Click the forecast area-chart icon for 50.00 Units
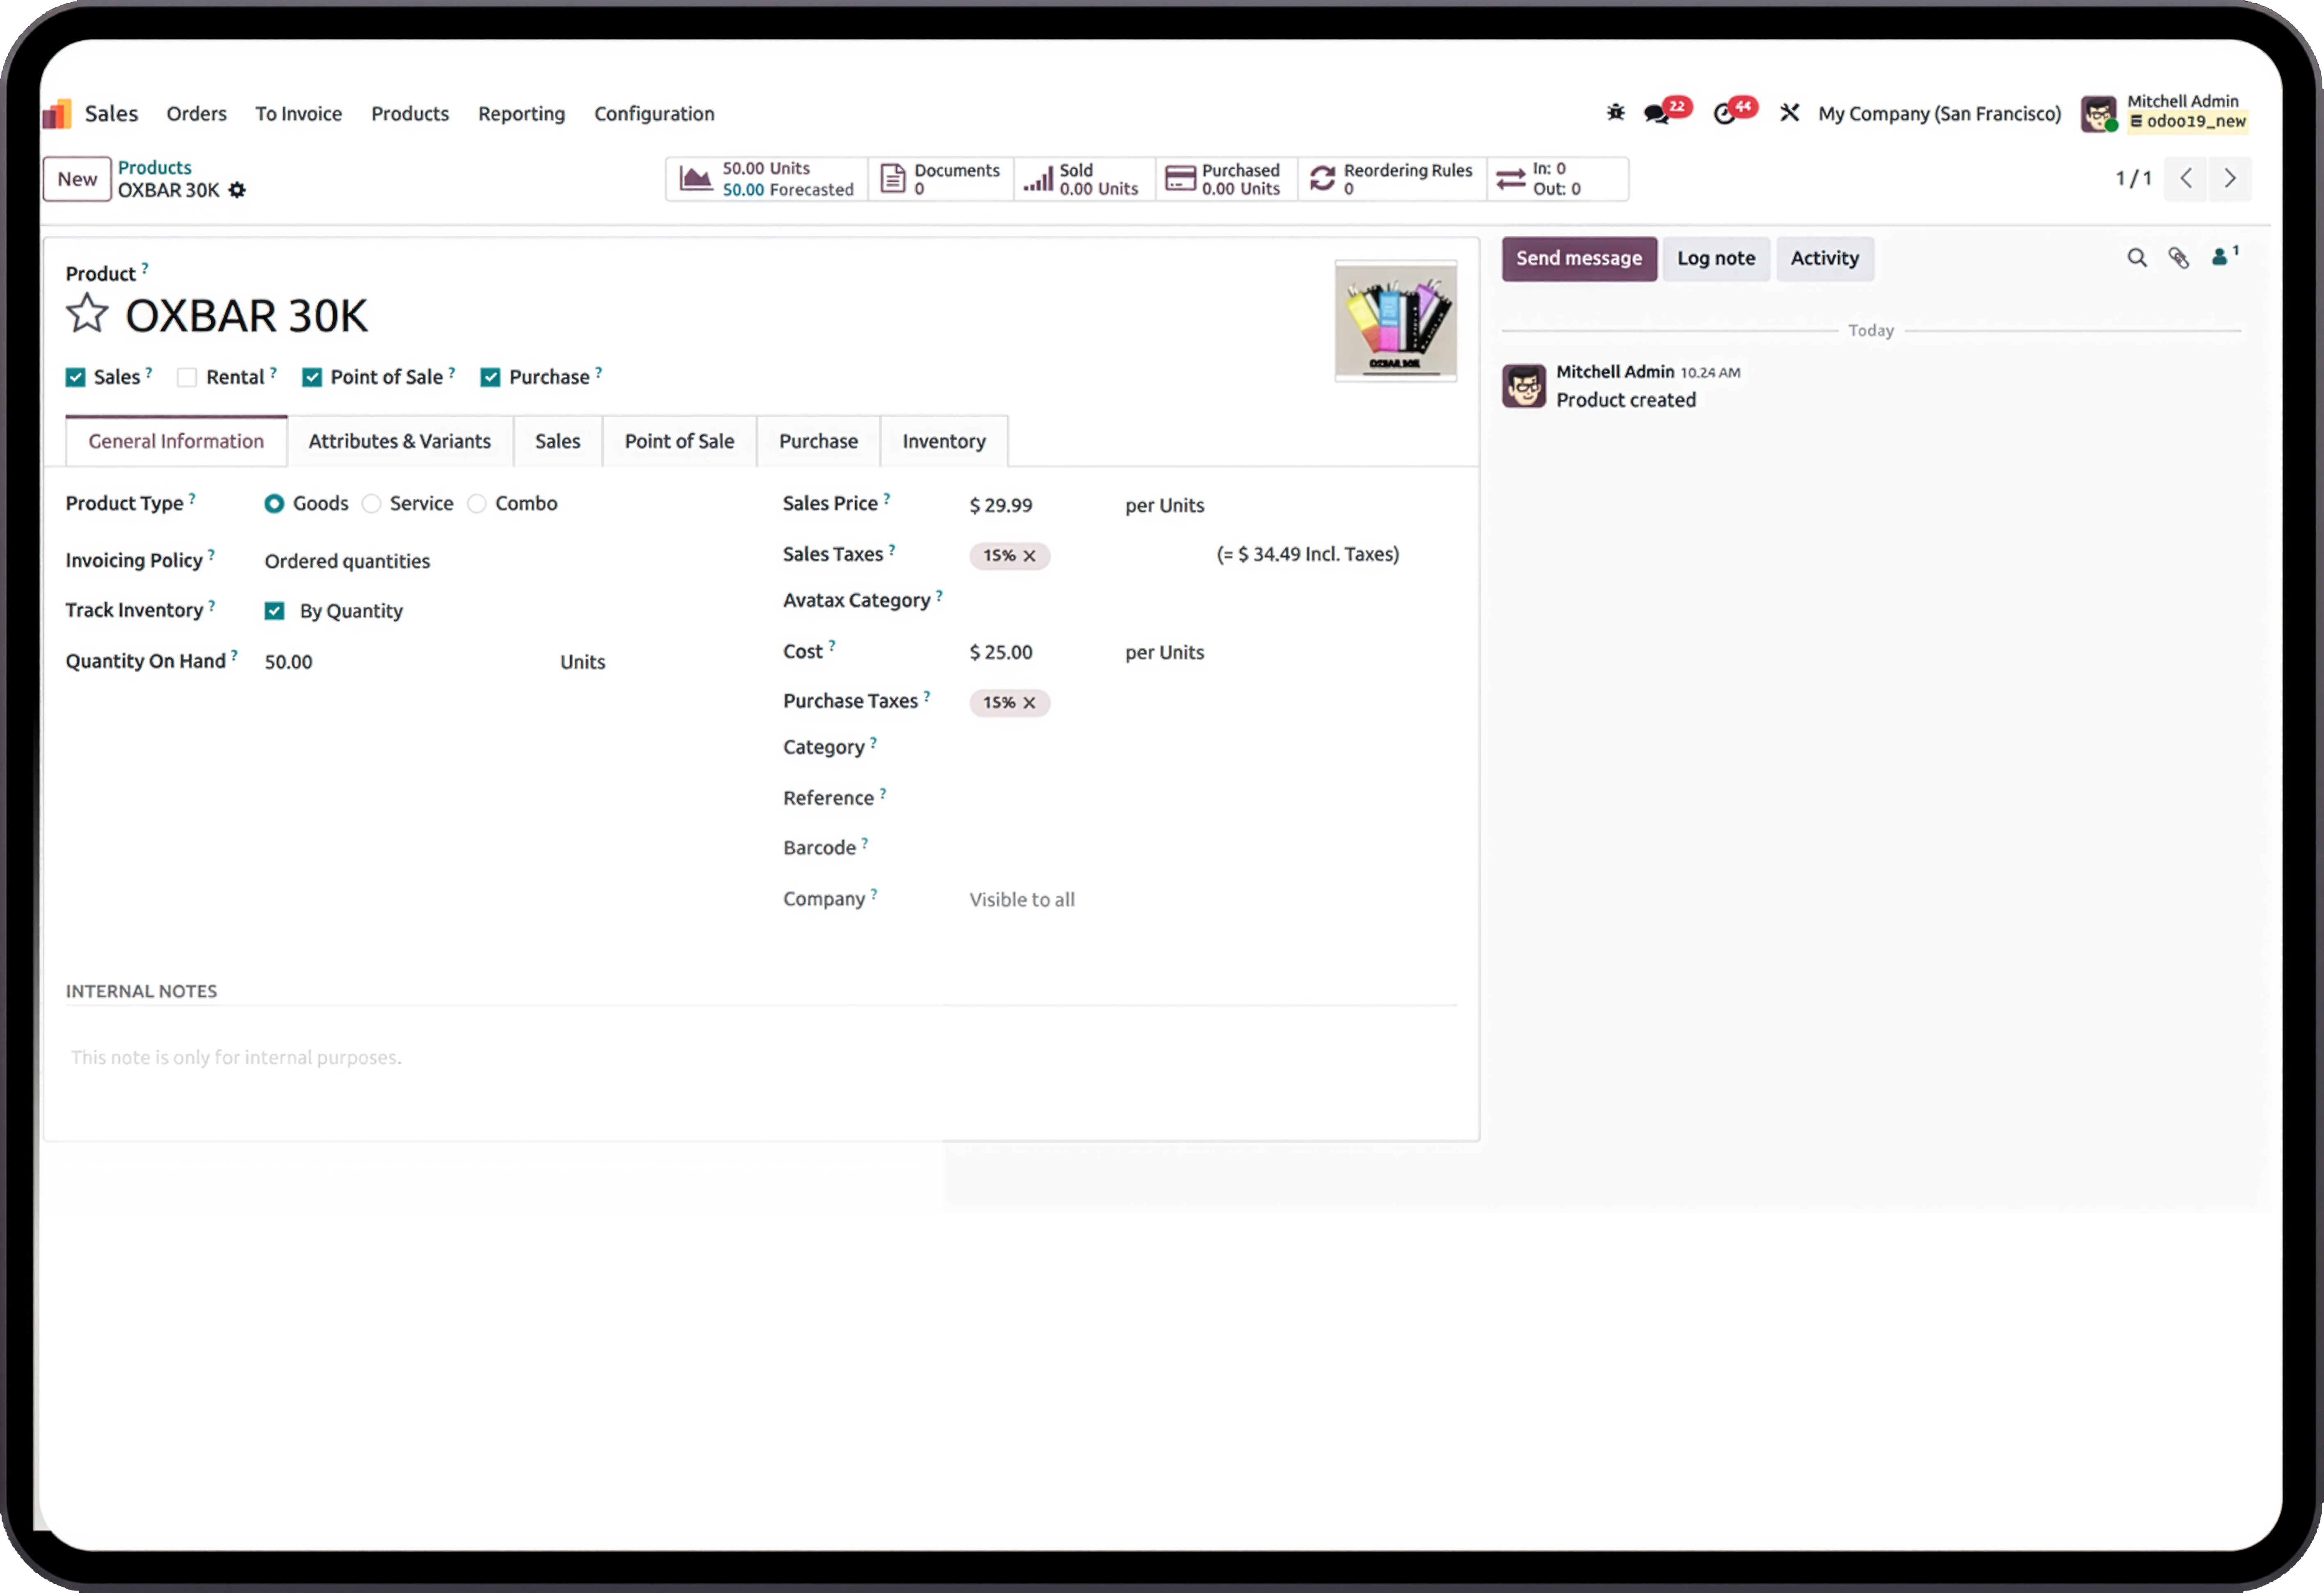The width and height of the screenshot is (2324, 1593). point(695,179)
